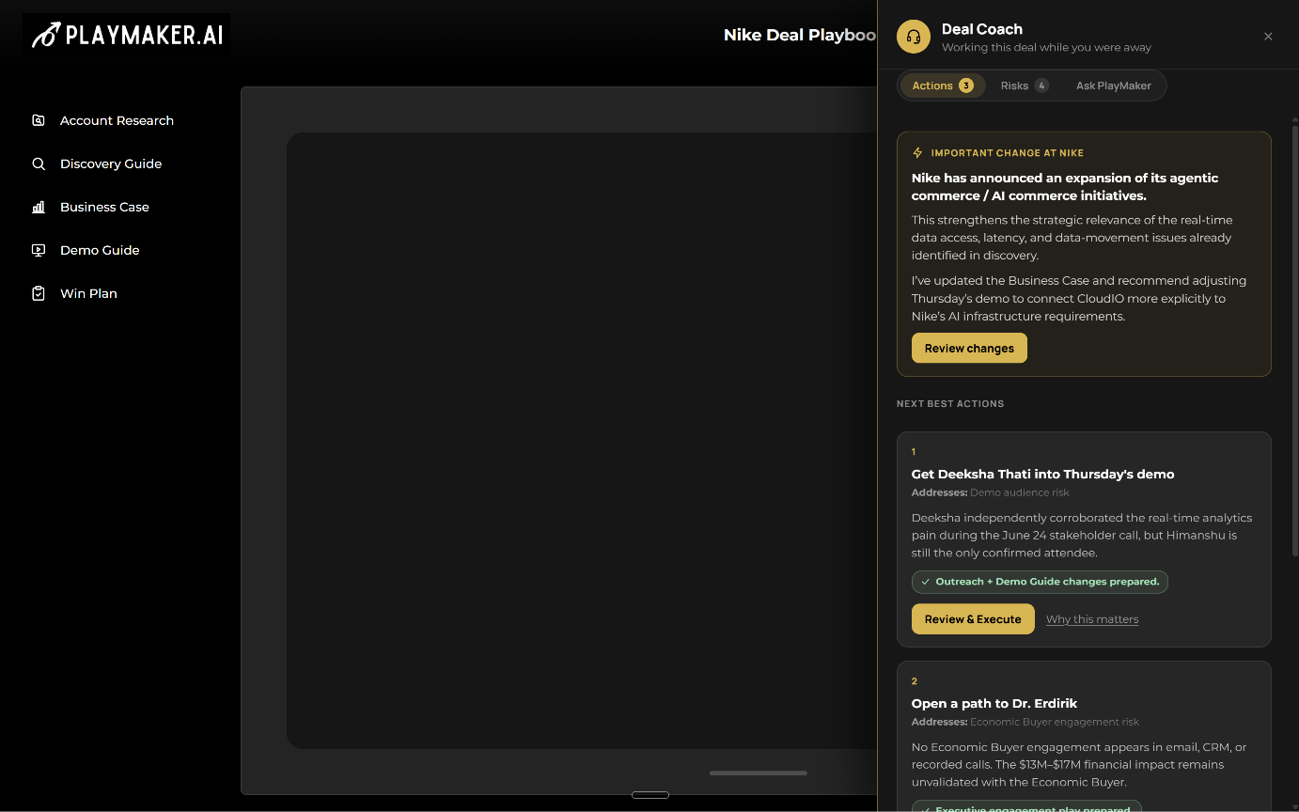This screenshot has width=1299, height=812.
Task: Click the lightning bolt Important Change icon
Action: (918, 152)
